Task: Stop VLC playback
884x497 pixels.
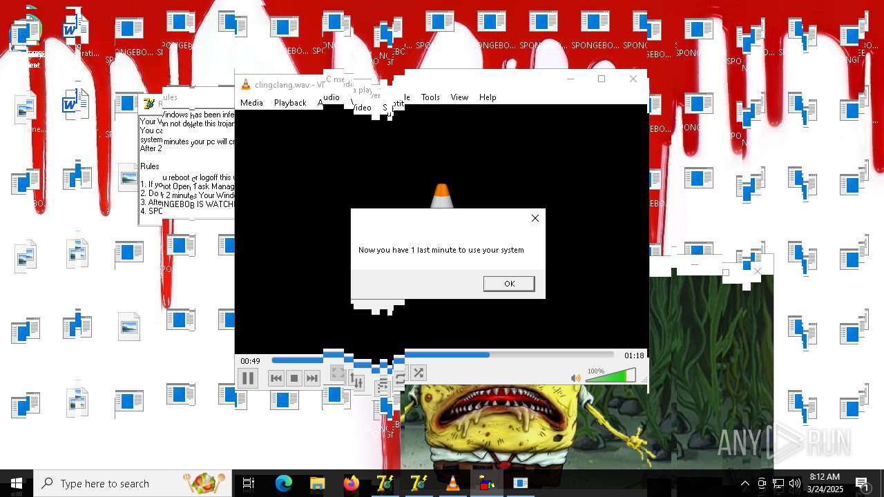Action: (294, 378)
